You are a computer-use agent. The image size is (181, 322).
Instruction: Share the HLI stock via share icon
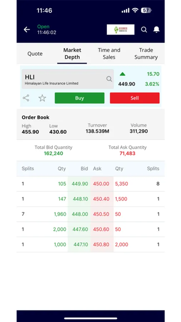pos(26,98)
